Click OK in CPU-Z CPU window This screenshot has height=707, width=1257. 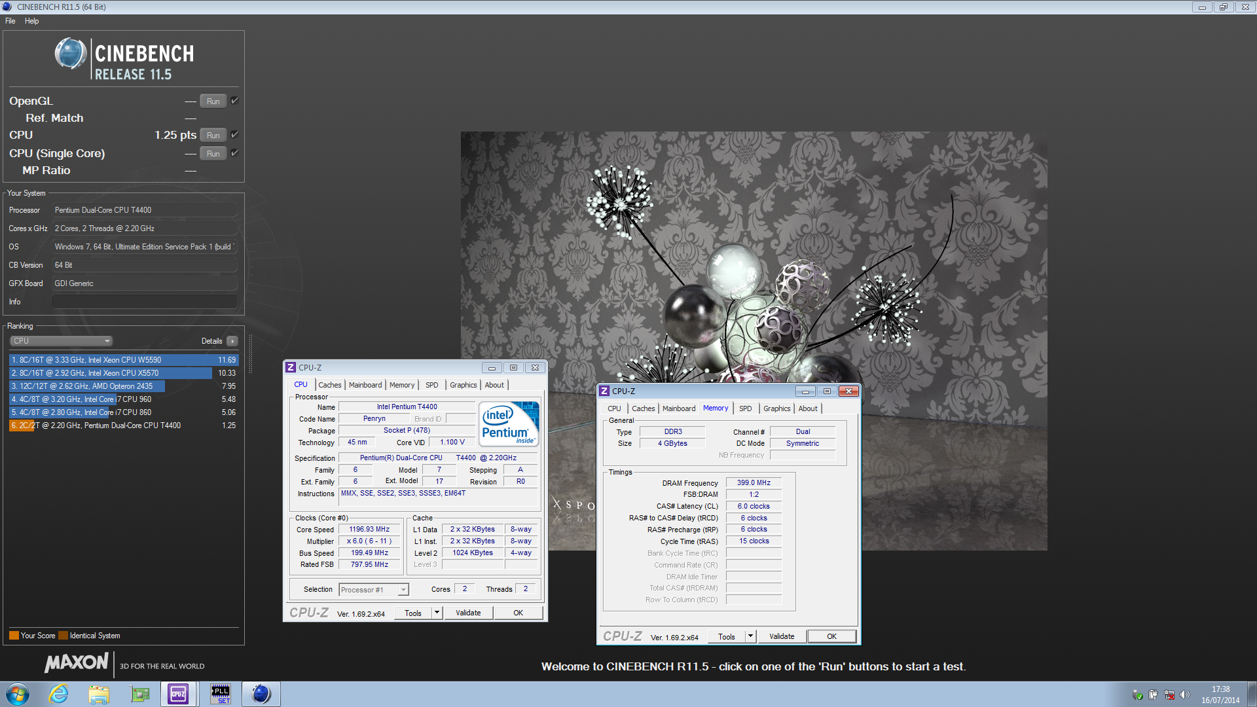tap(518, 613)
